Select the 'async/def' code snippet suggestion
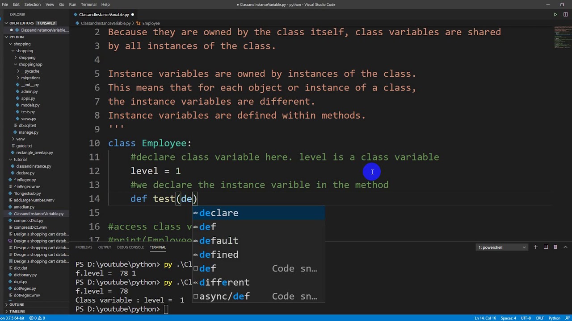Screen dimensions: 572x321 pos(259,296)
